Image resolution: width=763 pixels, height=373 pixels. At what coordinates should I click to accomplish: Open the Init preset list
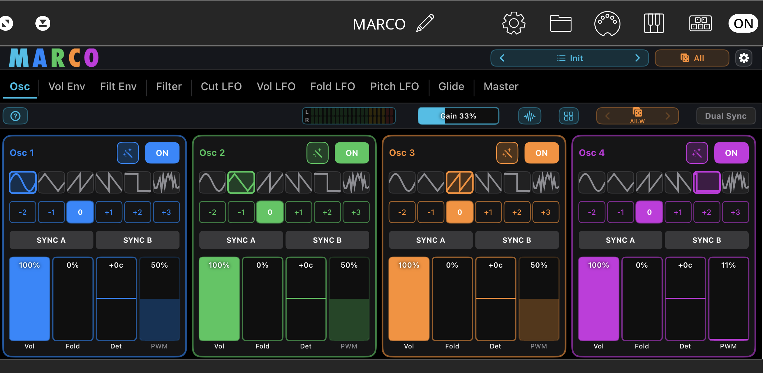[x=570, y=58]
